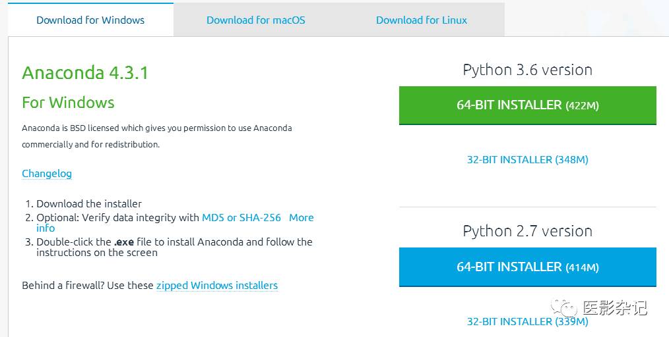
Task: Click the MD5 verification link
Action: coord(213,217)
